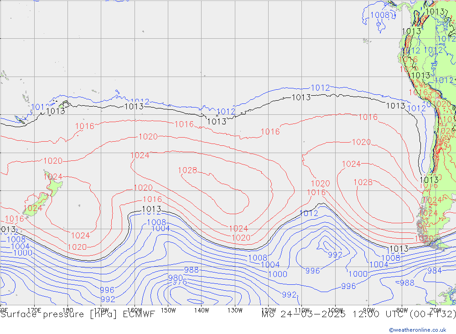Click the 1012 label beside the 110W trough

(x=309, y=213)
